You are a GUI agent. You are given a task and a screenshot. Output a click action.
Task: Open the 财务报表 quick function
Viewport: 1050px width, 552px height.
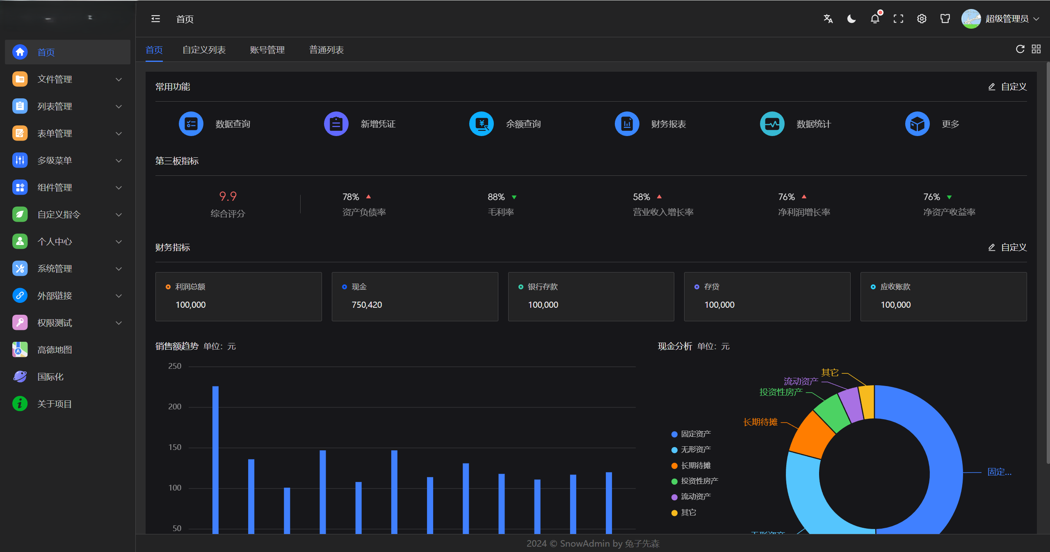click(626, 123)
